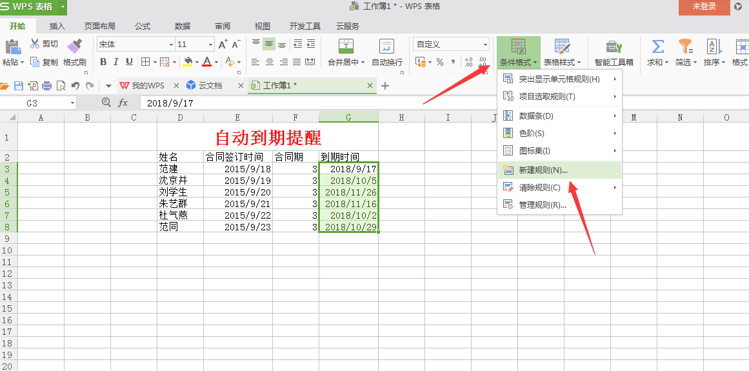Click the fill color bucket icon
This screenshot has width=749, height=371.
188,61
